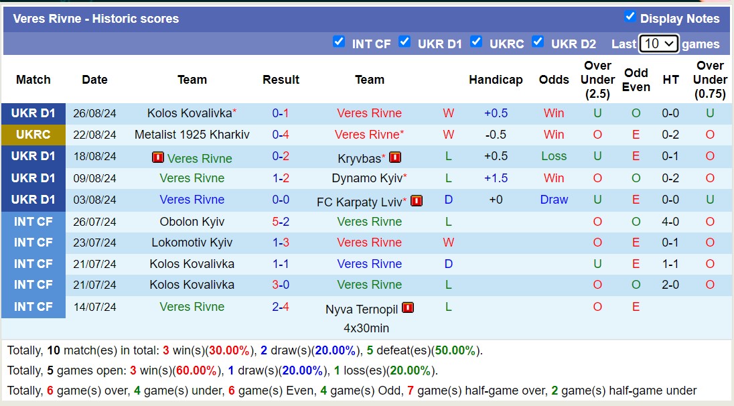Image resolution: width=734 pixels, height=406 pixels.
Task: Disable the UKR D2 filter
Action: pyautogui.click(x=538, y=42)
